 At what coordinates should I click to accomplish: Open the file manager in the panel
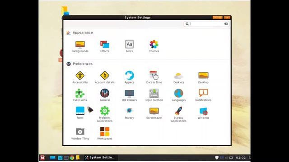pos(60,157)
